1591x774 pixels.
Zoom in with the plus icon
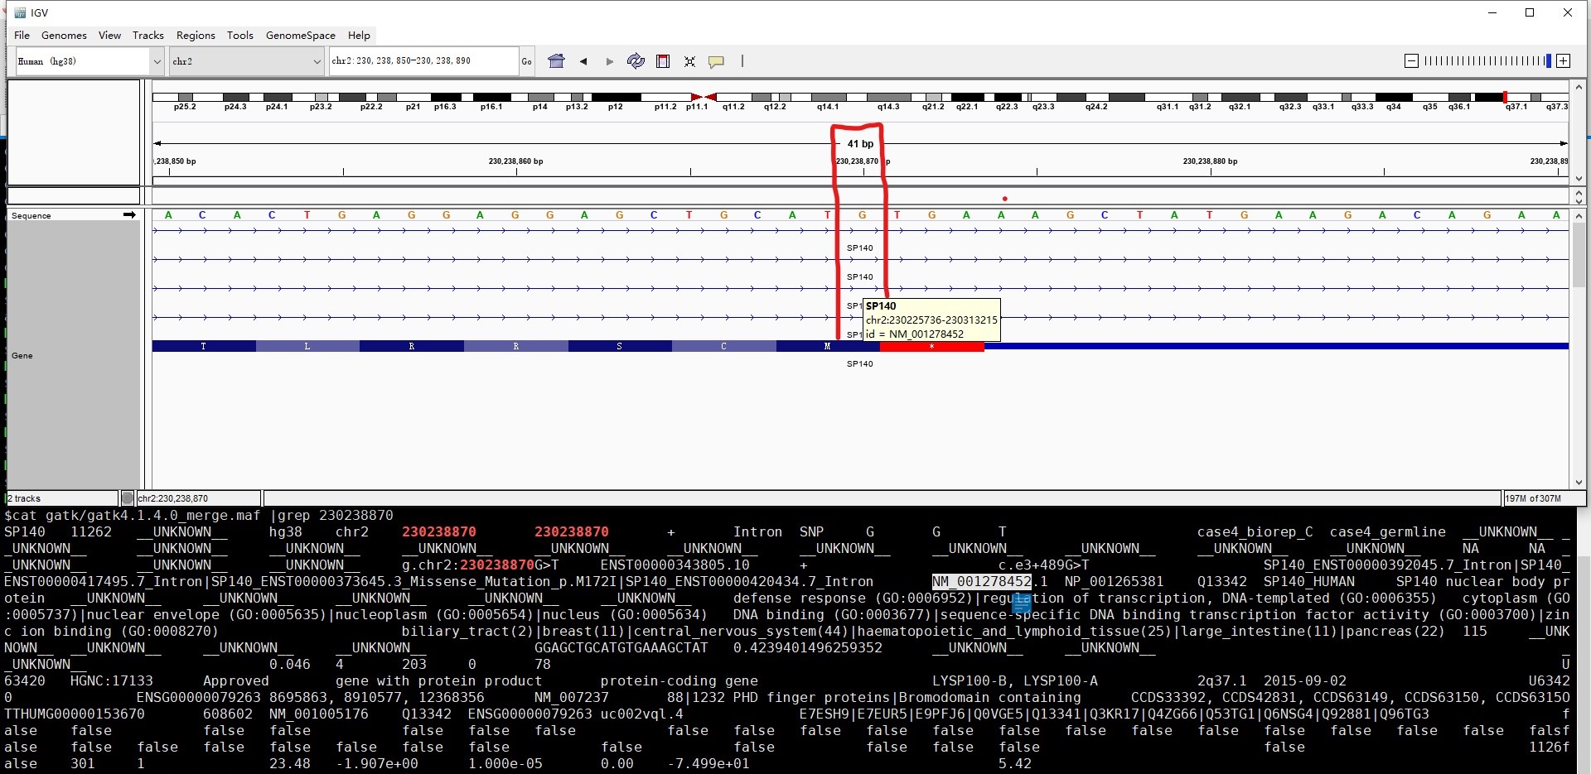(x=1563, y=60)
